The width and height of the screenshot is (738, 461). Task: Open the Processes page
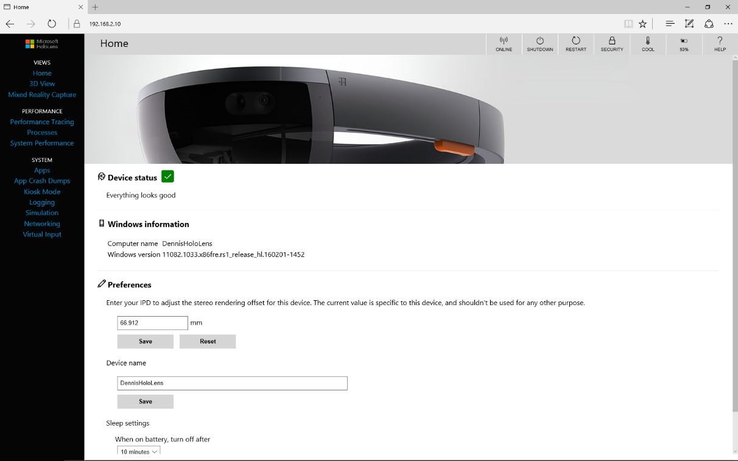coord(42,132)
